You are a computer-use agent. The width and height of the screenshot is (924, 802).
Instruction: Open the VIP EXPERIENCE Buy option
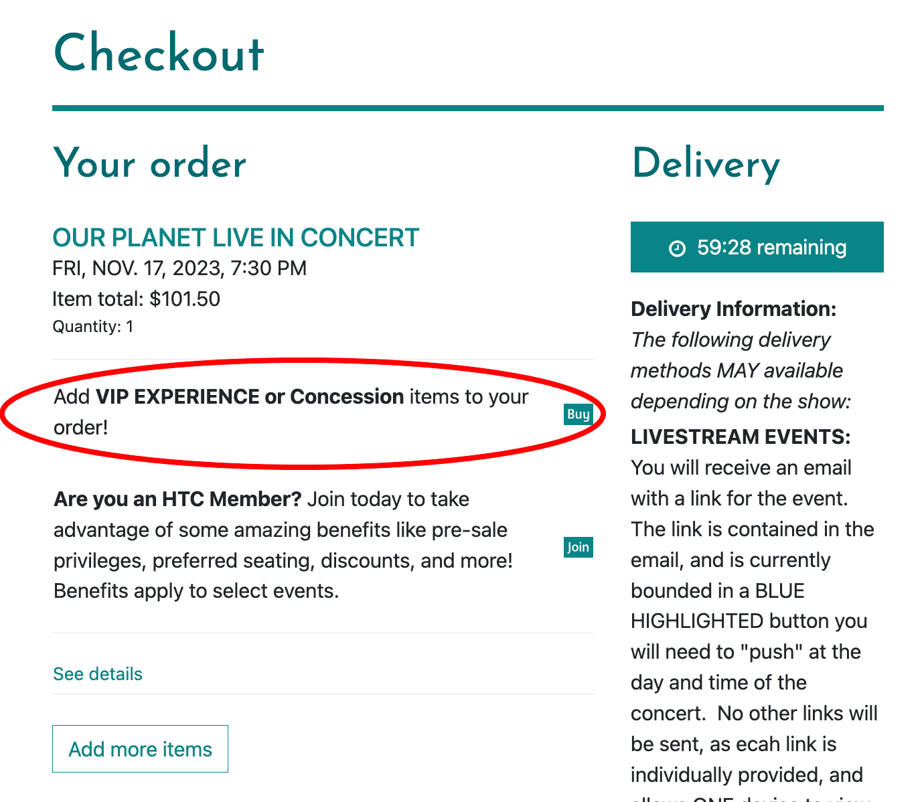click(x=578, y=414)
